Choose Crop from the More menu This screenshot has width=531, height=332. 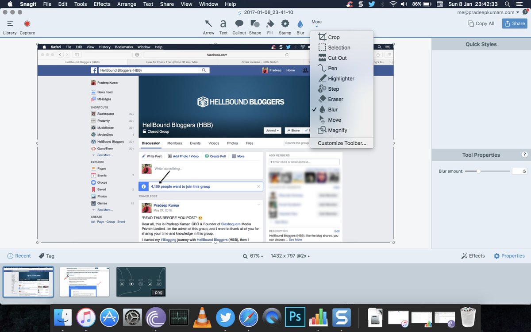click(342, 37)
